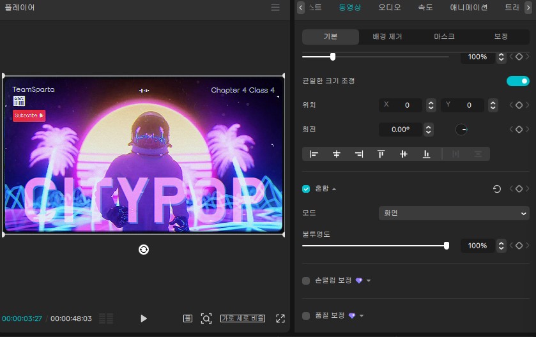Click the rotation dial knob
This screenshot has height=337, width=536.
click(461, 130)
